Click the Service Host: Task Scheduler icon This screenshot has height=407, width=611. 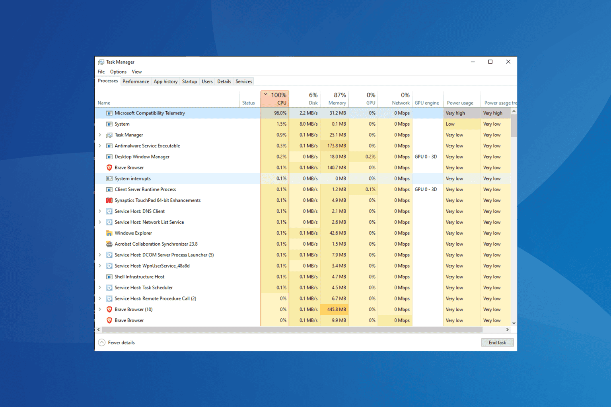point(109,288)
